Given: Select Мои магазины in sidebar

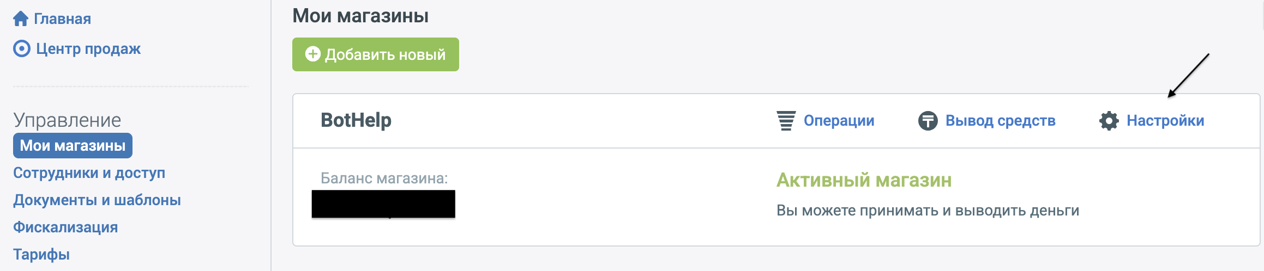Looking at the screenshot, I should (x=73, y=146).
